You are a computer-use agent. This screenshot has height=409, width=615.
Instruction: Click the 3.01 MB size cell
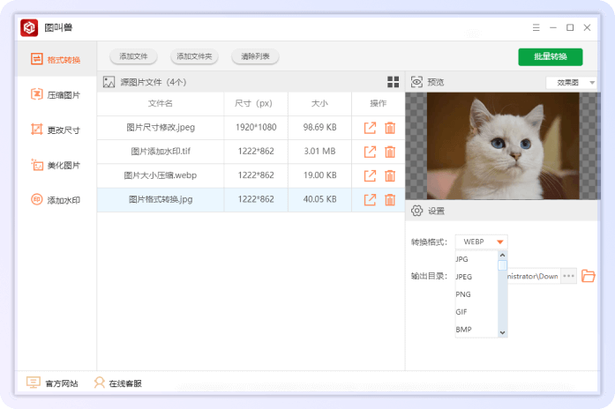[319, 152]
